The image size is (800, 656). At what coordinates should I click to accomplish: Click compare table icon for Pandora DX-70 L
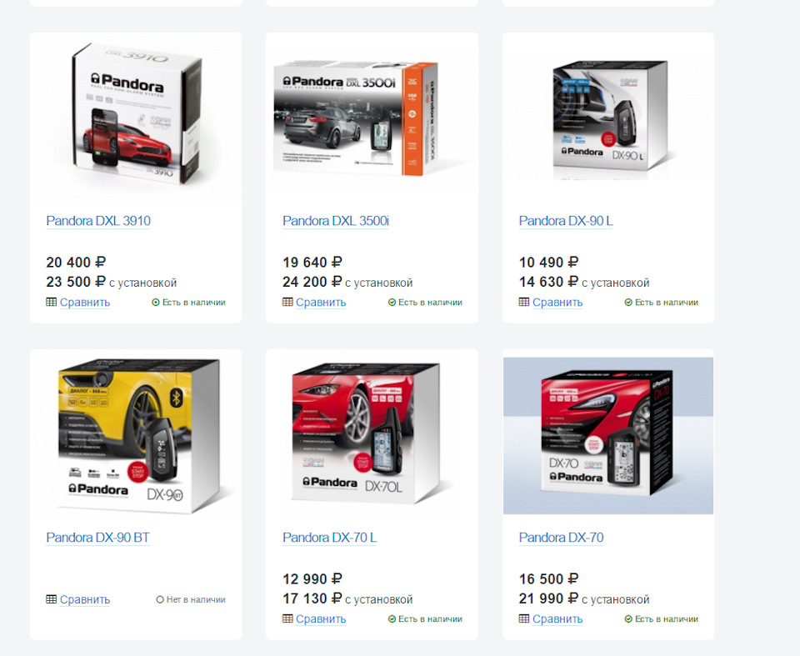click(x=287, y=618)
